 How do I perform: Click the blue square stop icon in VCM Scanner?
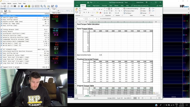point(22,6)
